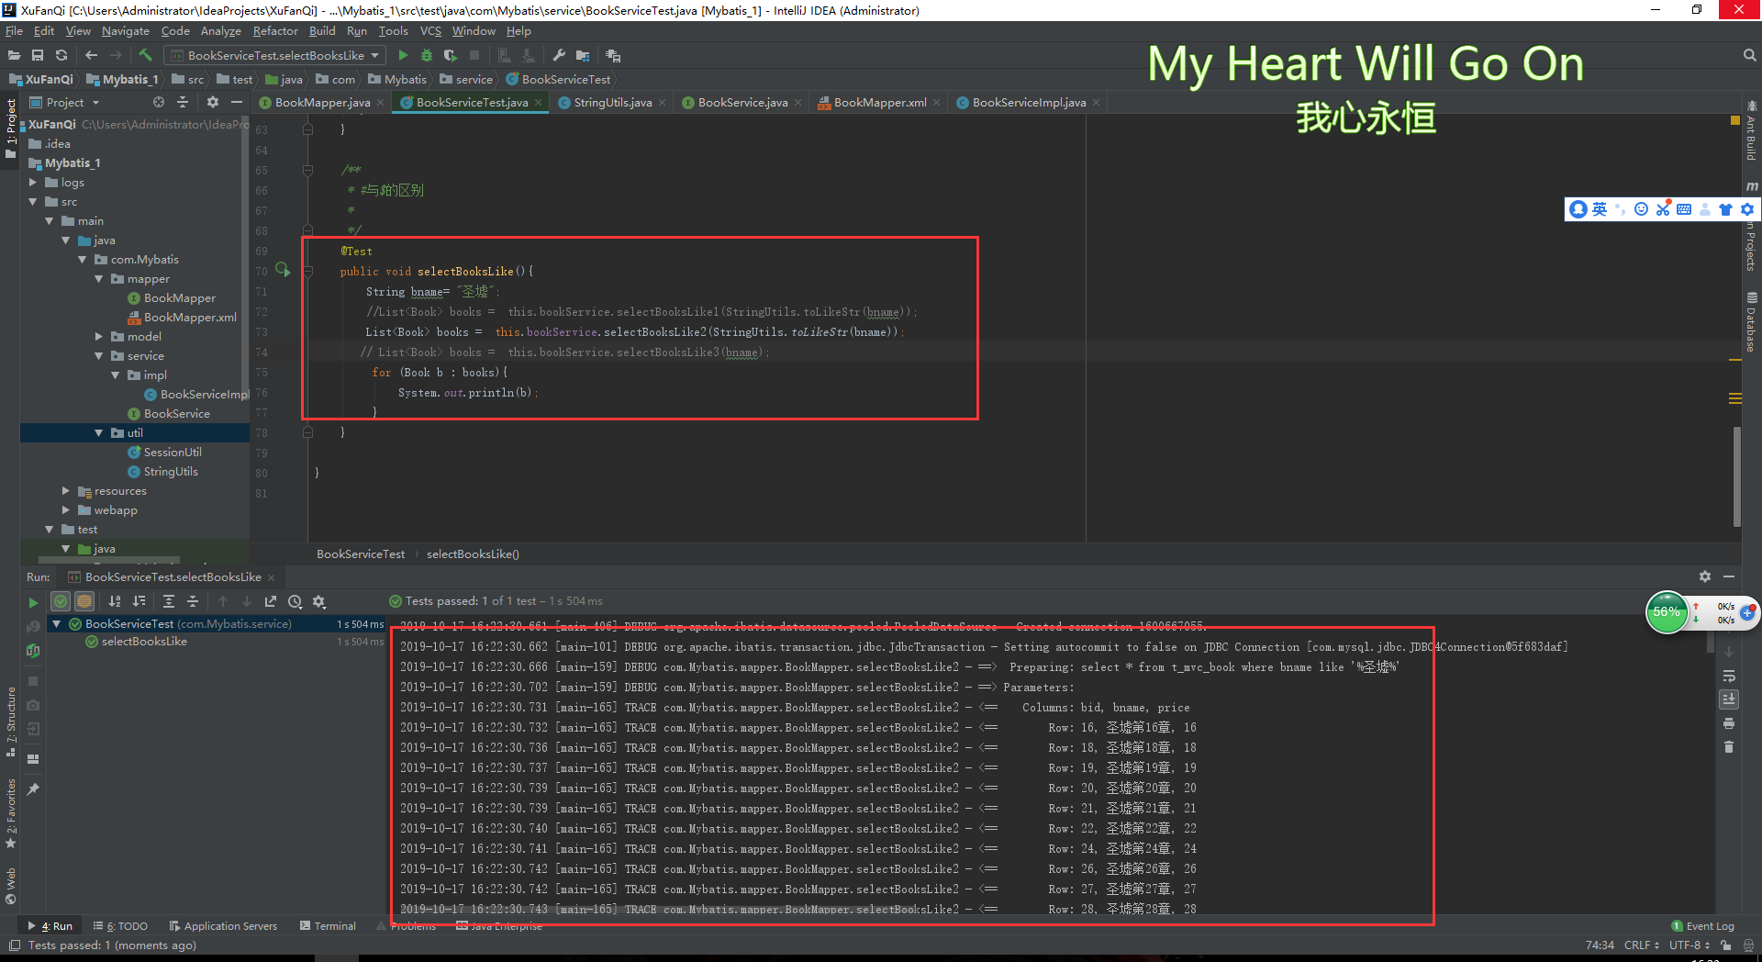
Task: Open test history clock icon
Action: [295, 602]
